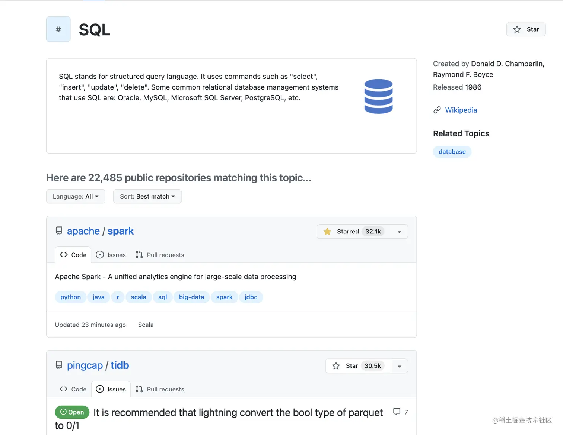Click the chain link icon beside Wikipedia
The image size is (563, 435).
coord(437,110)
